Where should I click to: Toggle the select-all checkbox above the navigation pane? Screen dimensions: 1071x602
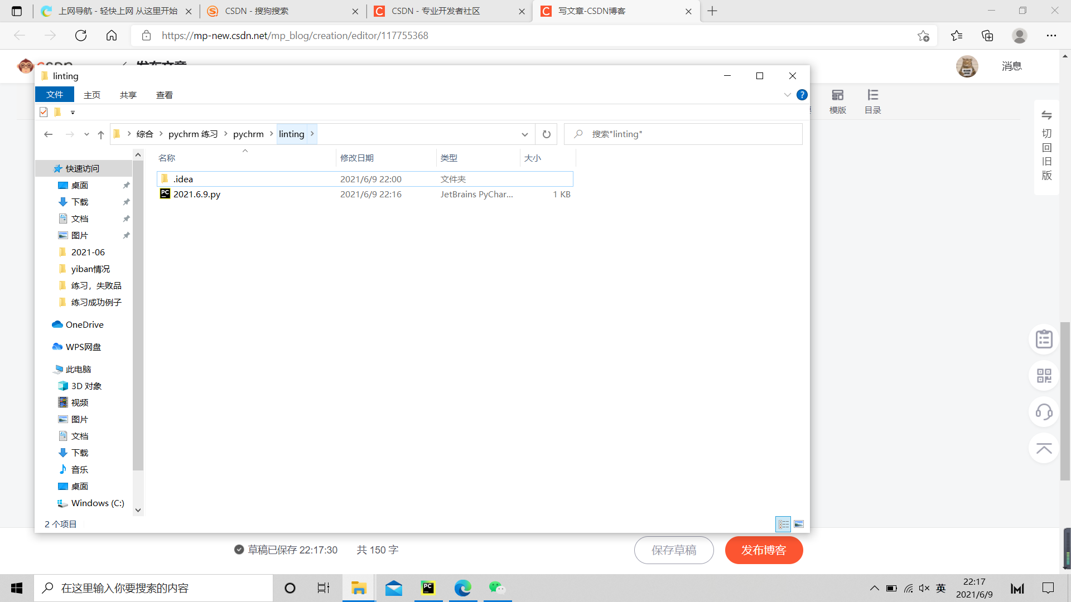pyautogui.click(x=43, y=112)
